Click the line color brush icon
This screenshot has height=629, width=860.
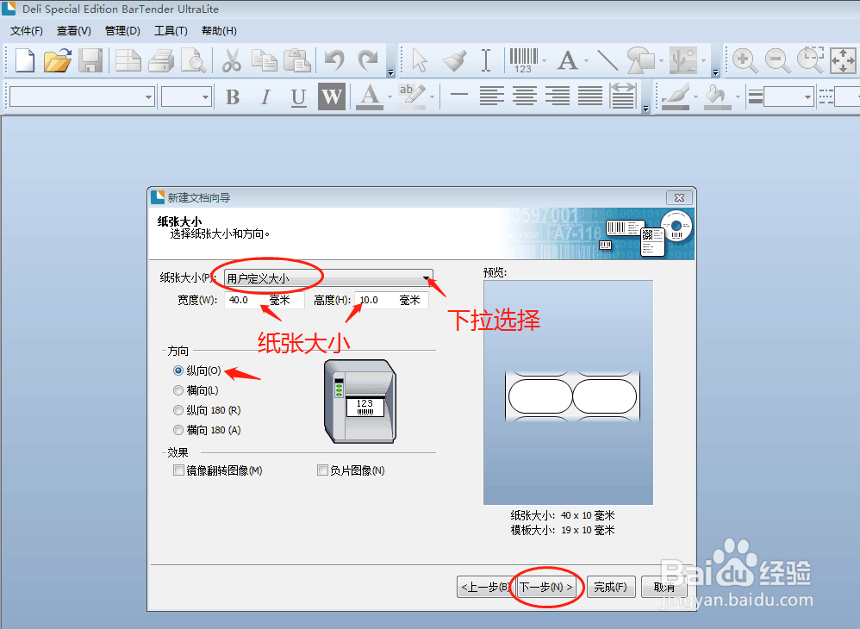click(x=676, y=97)
